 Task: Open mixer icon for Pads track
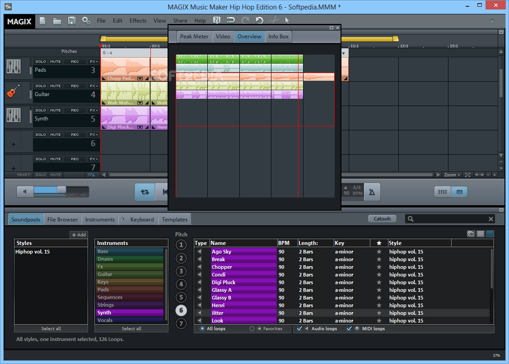point(14,66)
